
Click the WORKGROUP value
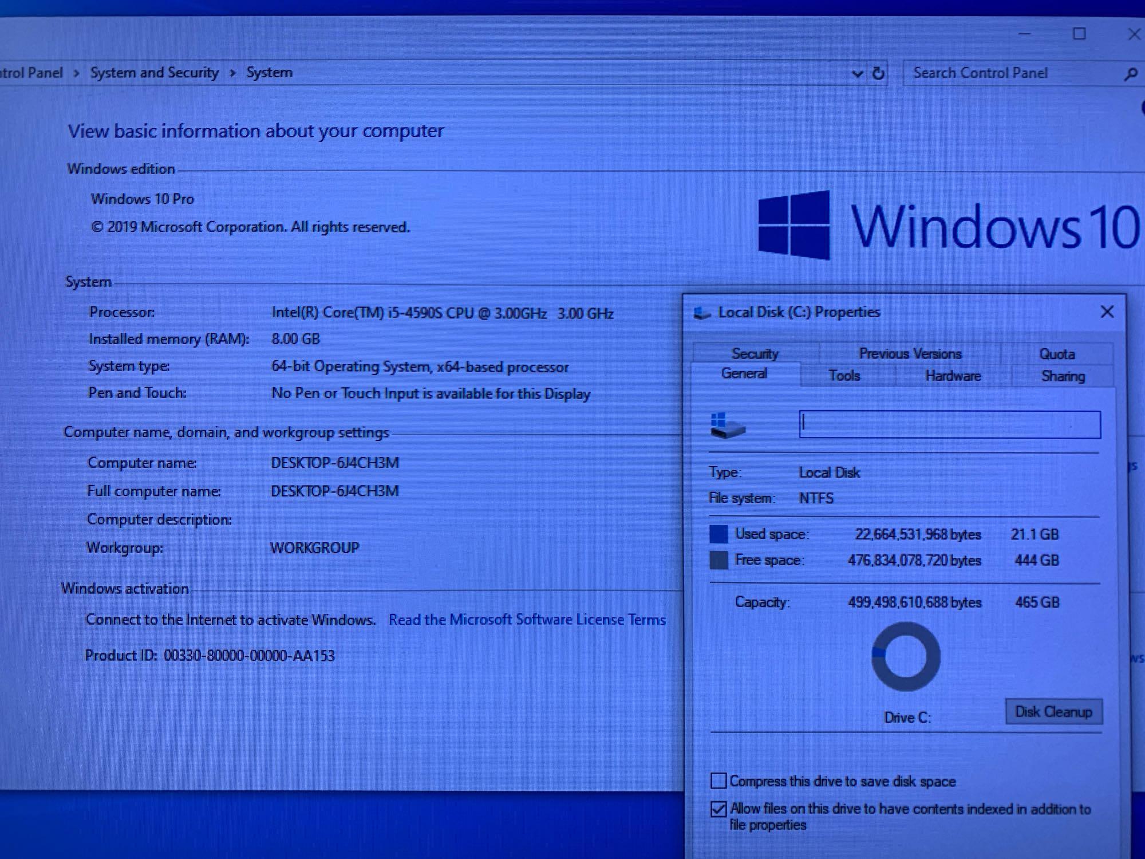pos(315,548)
